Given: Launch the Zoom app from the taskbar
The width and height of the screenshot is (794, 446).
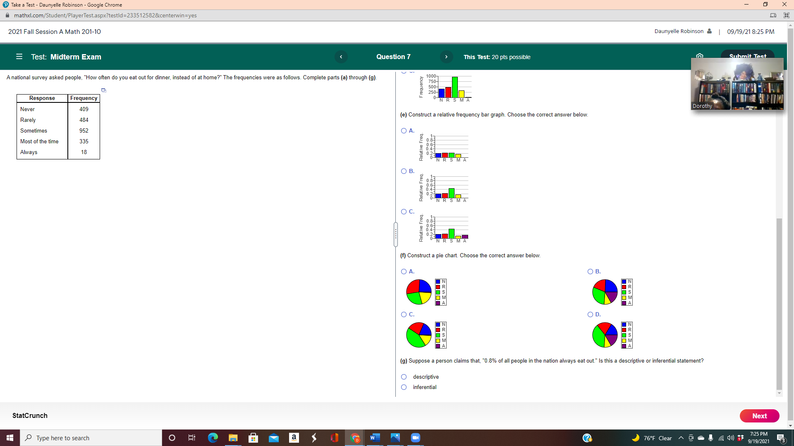Looking at the screenshot, I should point(415,438).
